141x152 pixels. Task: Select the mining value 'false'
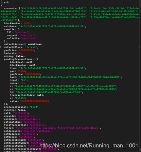pyautogui.click(x=20, y=56)
